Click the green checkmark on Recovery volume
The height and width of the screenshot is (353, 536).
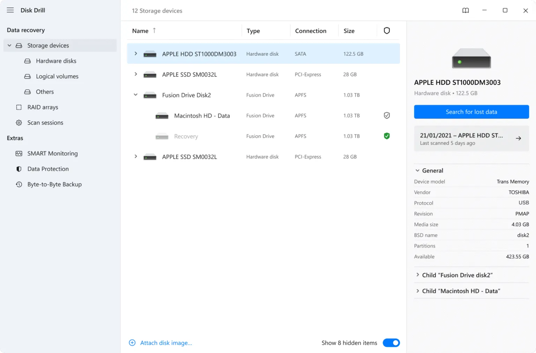click(x=387, y=136)
